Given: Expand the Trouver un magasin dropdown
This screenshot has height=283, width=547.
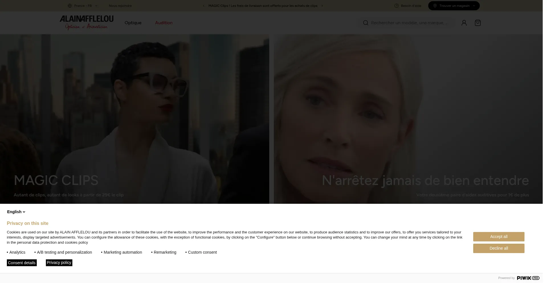Looking at the screenshot, I should point(454,6).
